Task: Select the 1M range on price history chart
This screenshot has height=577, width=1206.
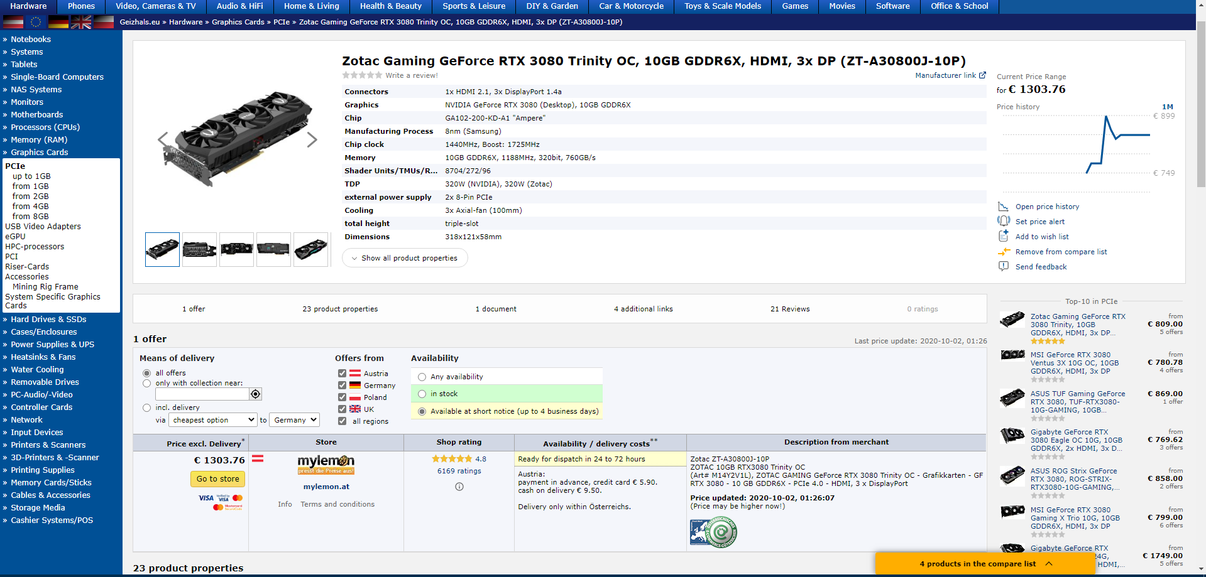Action: pos(1168,107)
